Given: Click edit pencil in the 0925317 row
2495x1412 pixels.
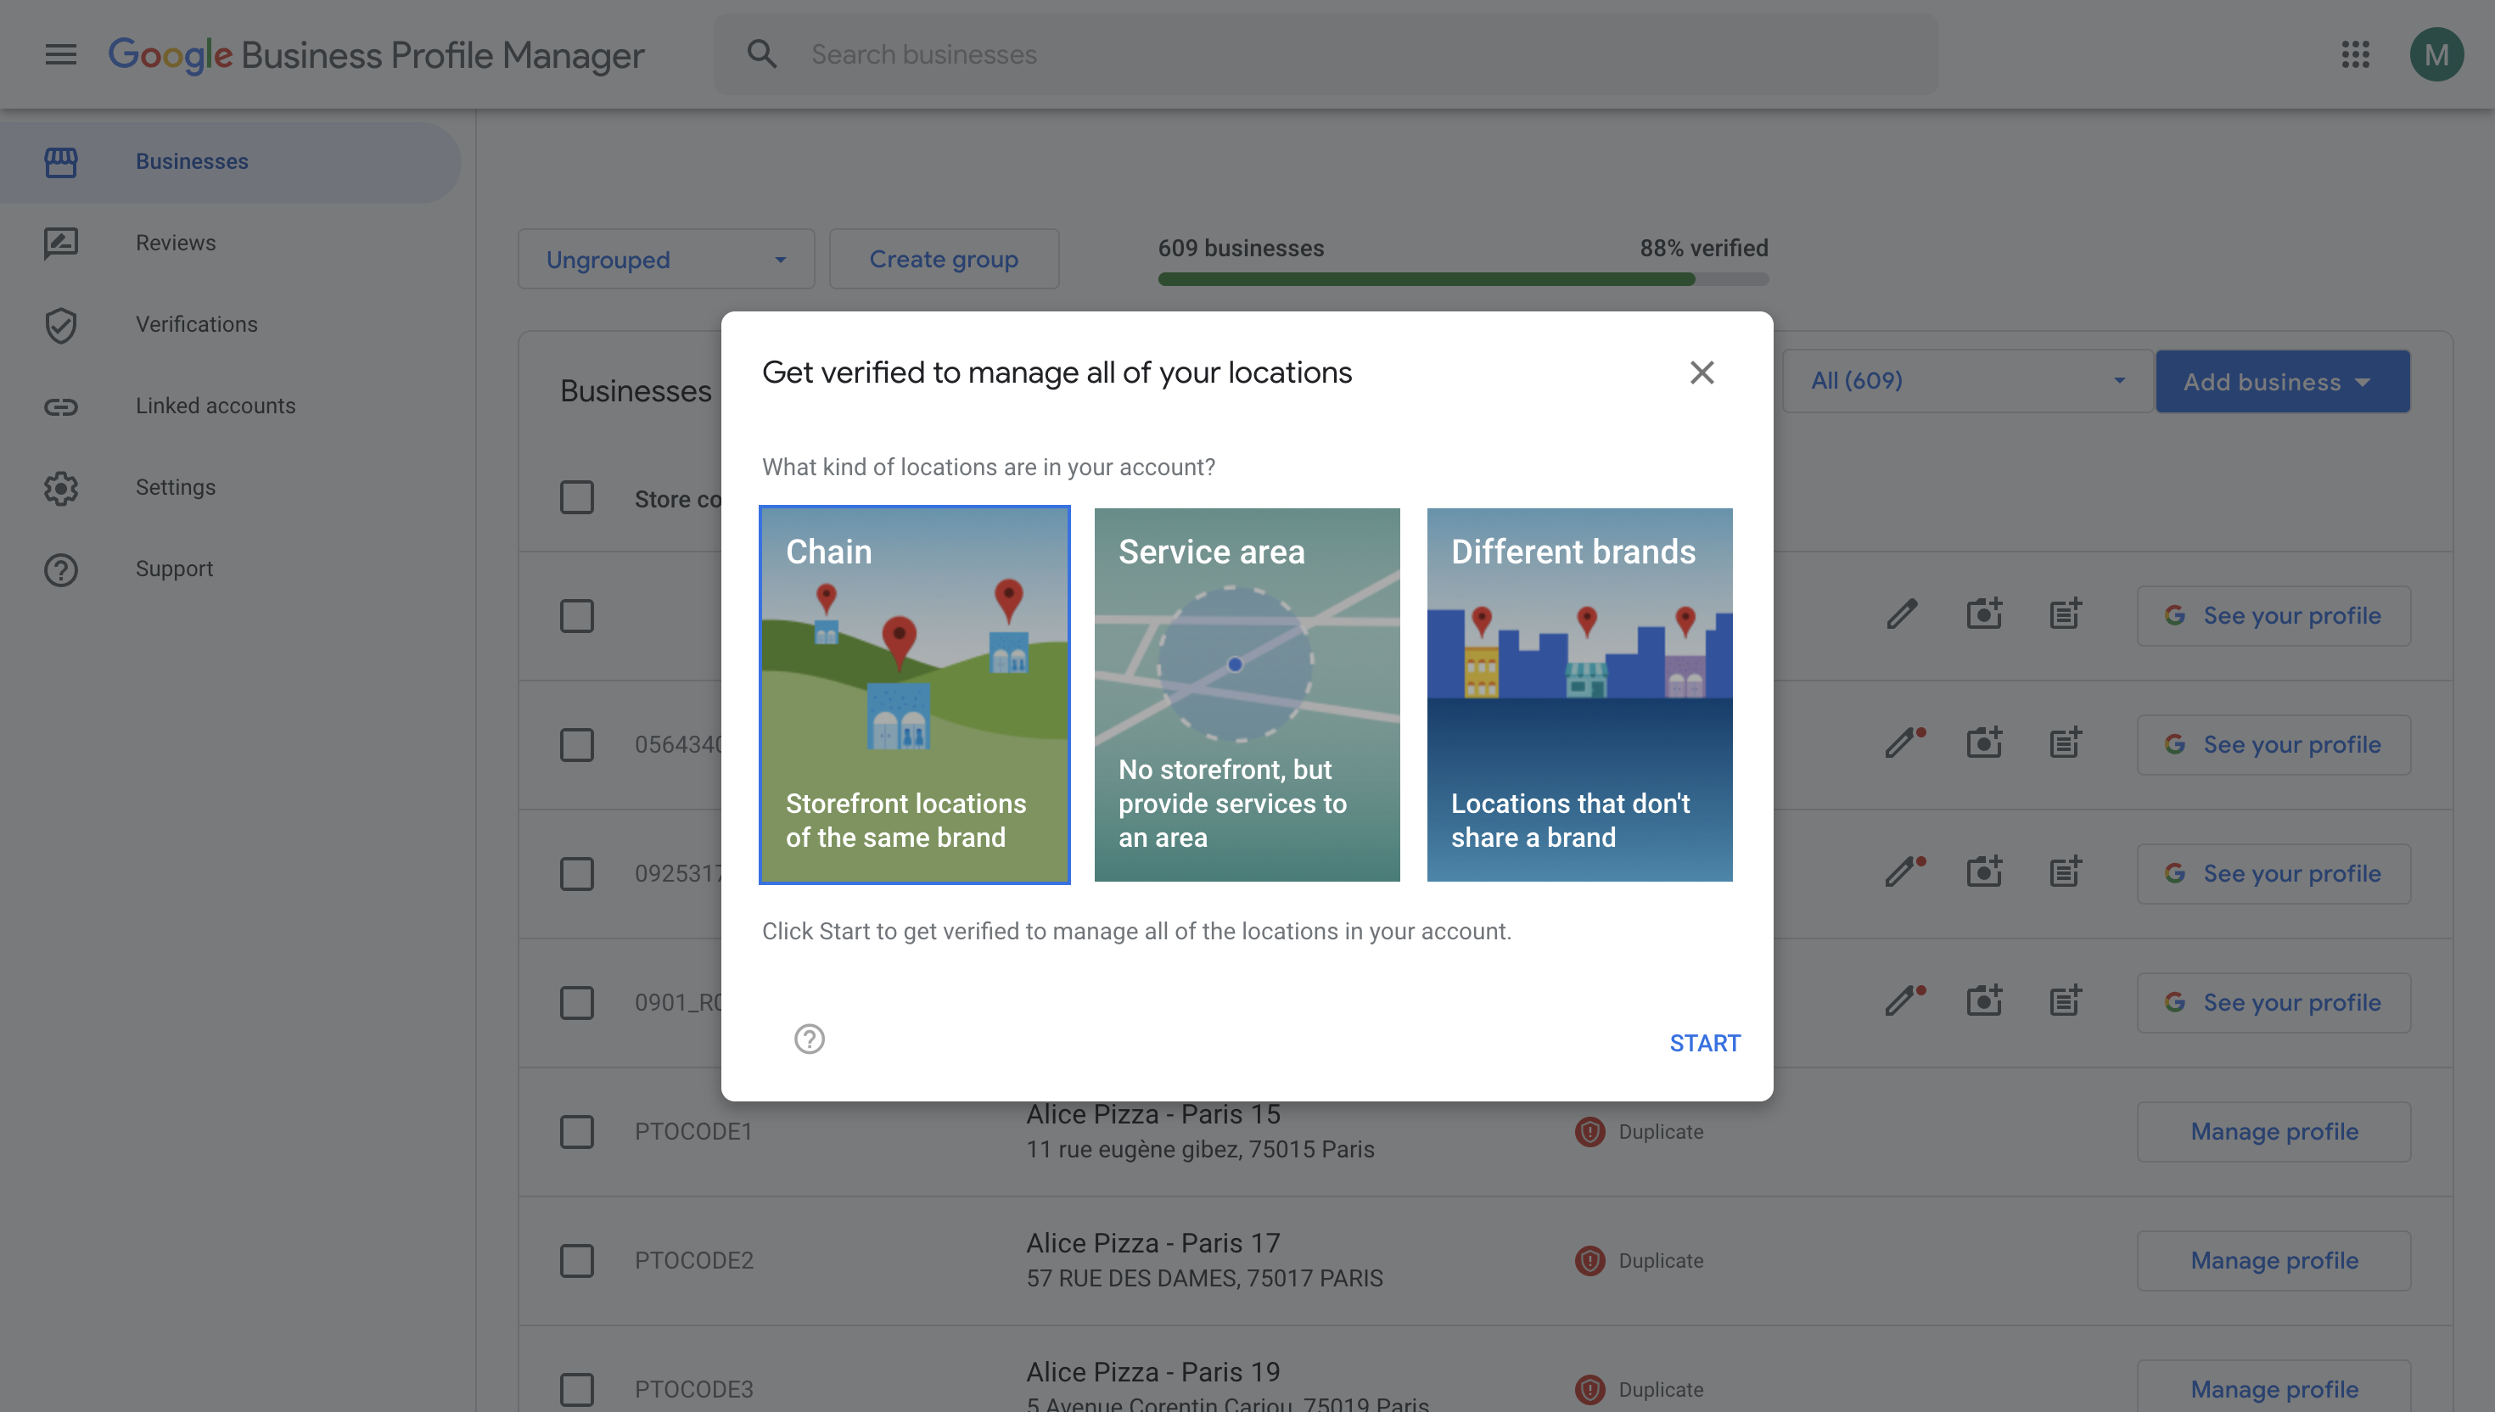Looking at the screenshot, I should (x=1903, y=871).
